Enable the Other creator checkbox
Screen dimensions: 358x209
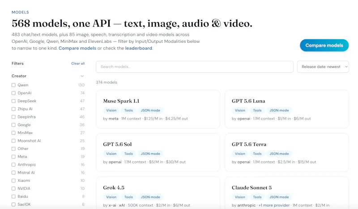[x=13, y=149]
